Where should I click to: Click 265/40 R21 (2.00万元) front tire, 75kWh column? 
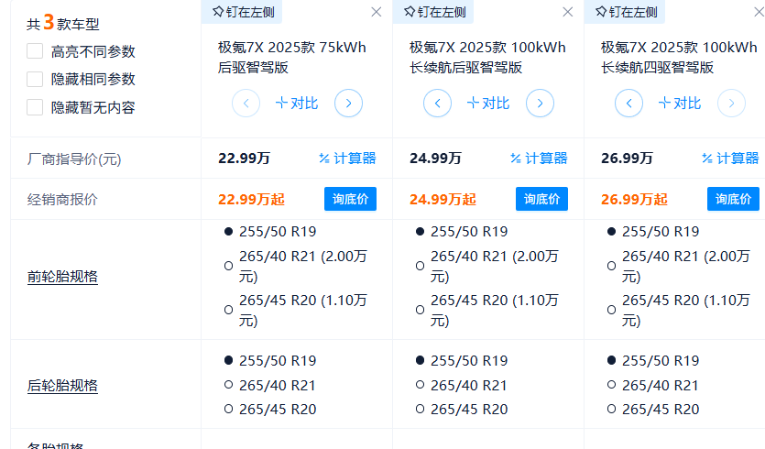coord(302,266)
